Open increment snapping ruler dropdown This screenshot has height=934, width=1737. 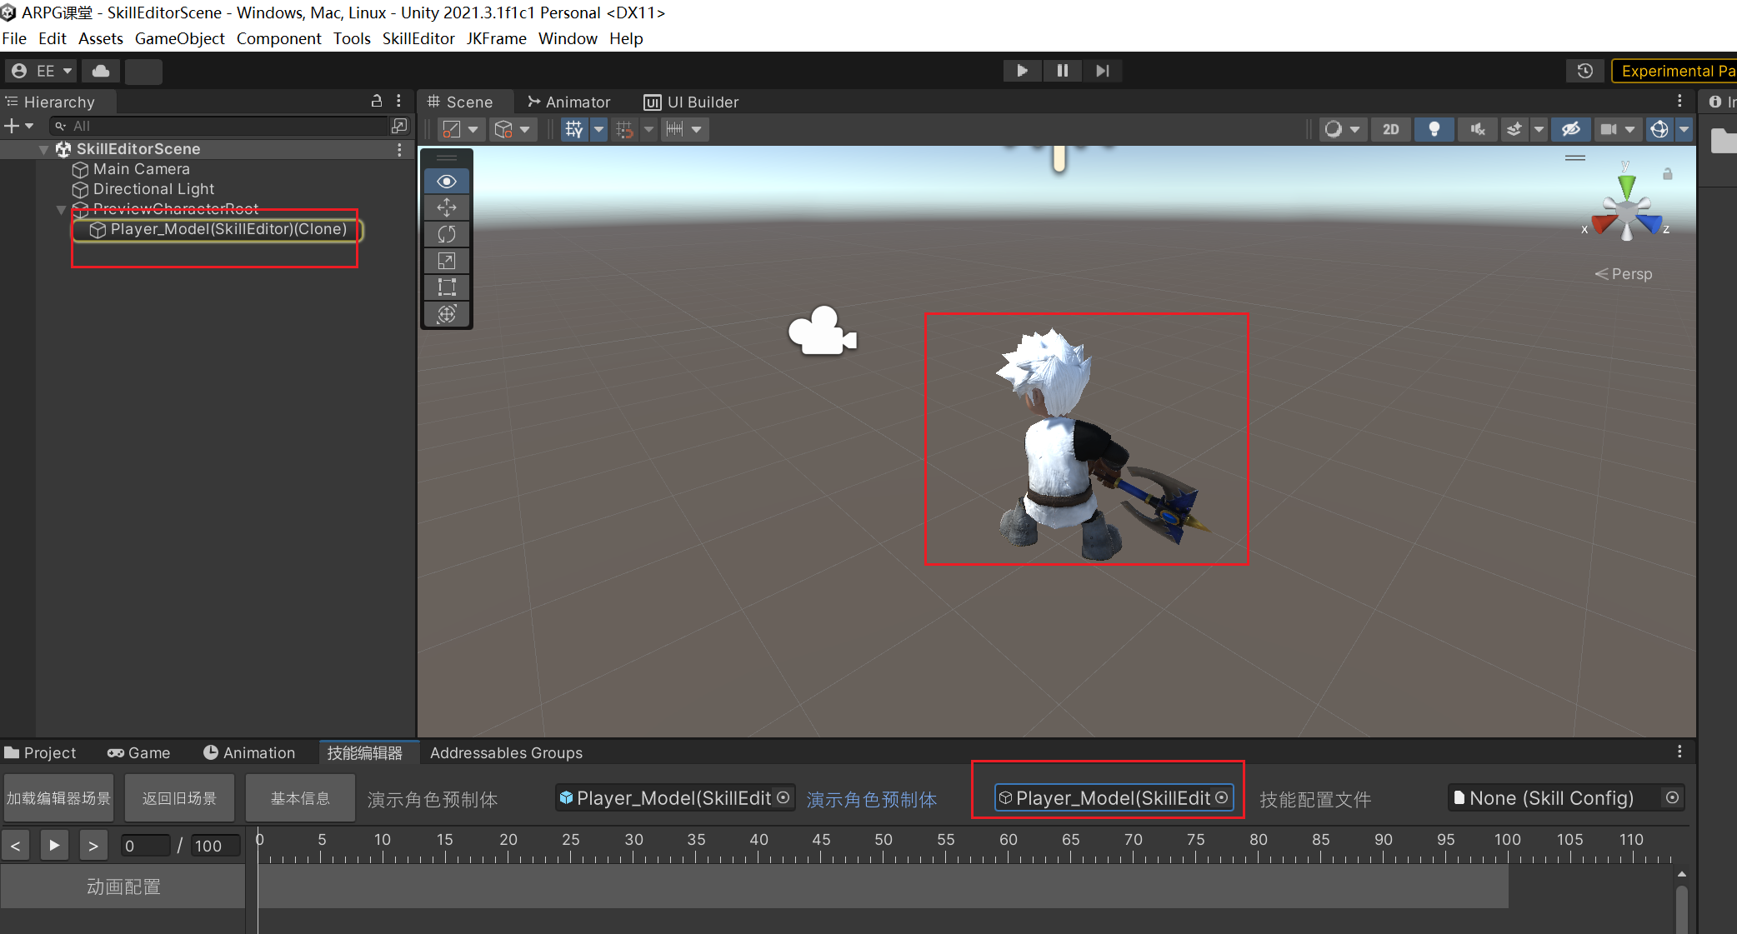pyautogui.click(x=696, y=129)
